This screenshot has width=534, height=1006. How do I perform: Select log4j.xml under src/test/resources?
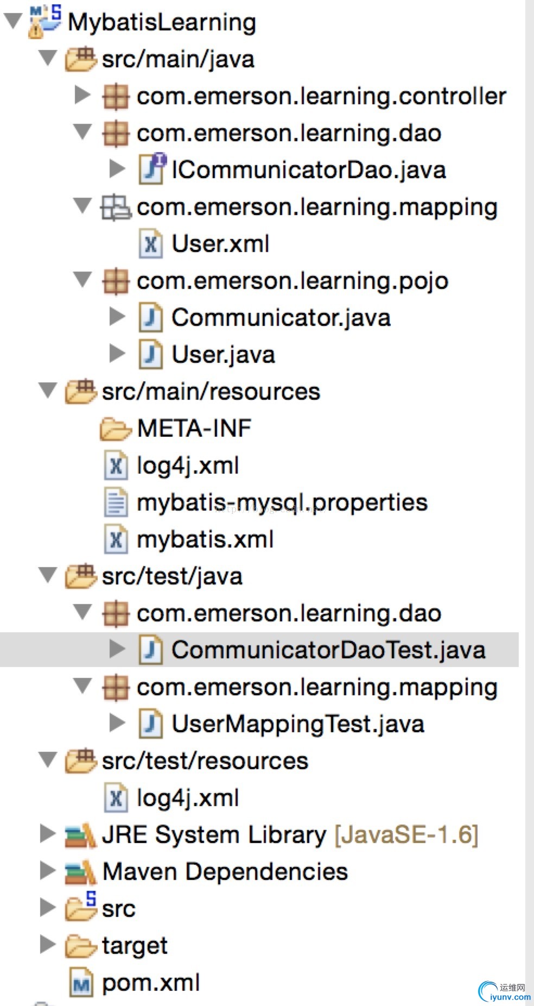(187, 798)
